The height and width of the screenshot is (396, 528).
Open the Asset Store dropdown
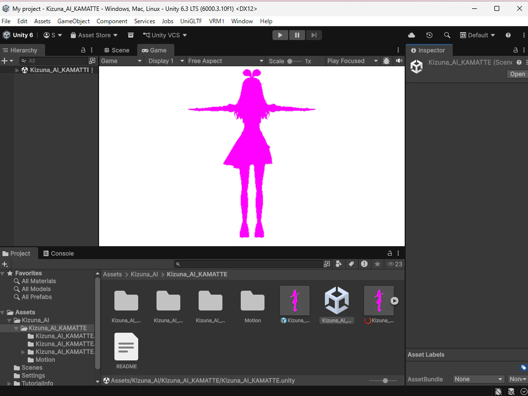(94, 35)
